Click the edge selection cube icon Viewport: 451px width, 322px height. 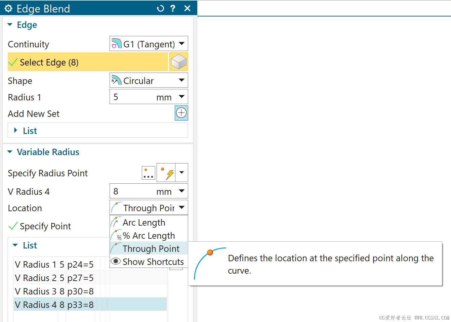(178, 62)
